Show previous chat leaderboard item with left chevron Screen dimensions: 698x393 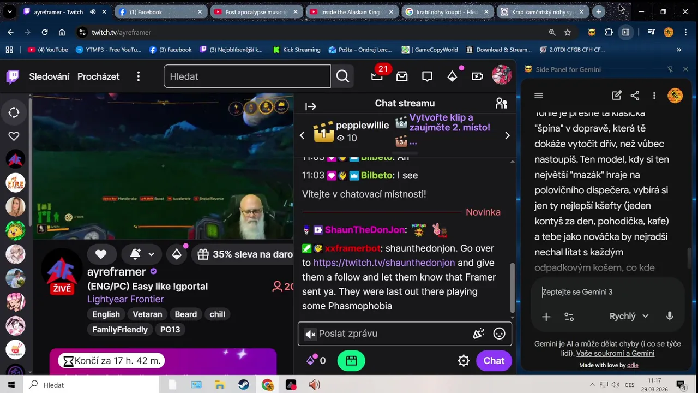click(302, 135)
